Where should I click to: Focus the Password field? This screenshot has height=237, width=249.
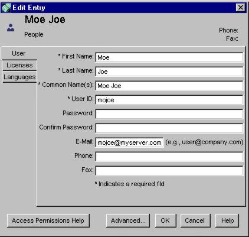tap(169, 114)
